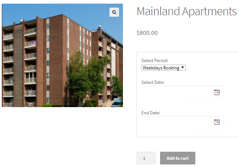Click the Select Date label
Screen dimensions: 239x167
tap(153, 82)
